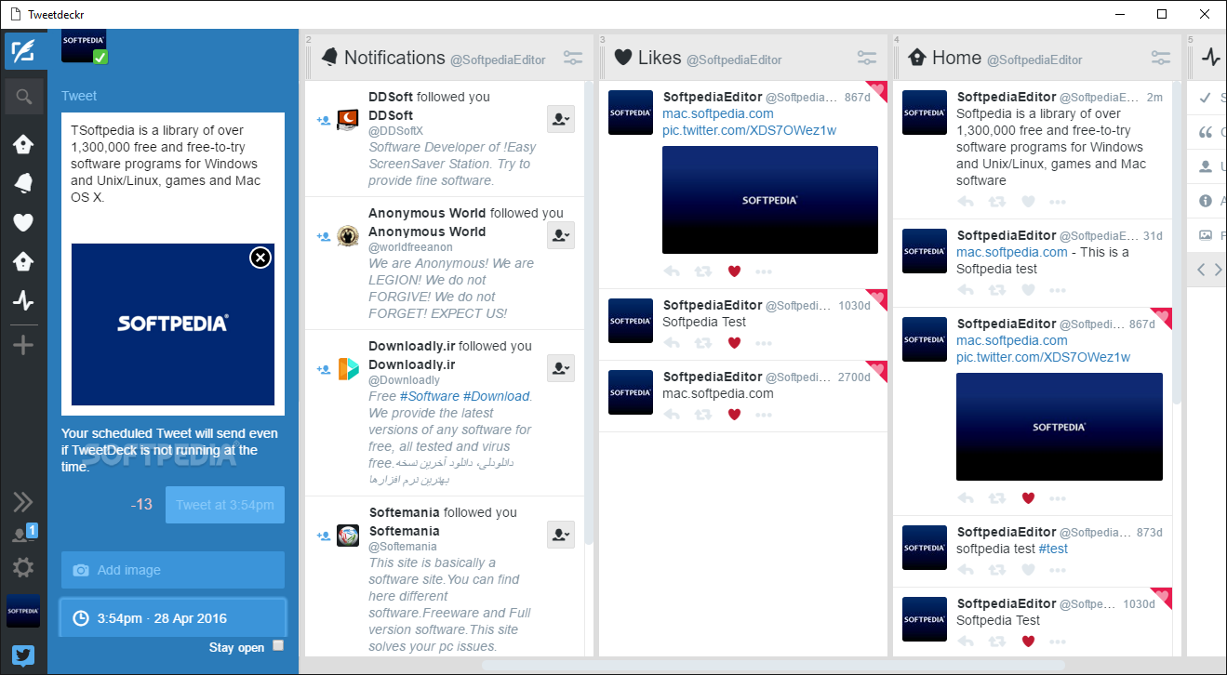Like the 31d tweet in Home column
Viewport: 1227px width, 675px height.
click(1028, 290)
